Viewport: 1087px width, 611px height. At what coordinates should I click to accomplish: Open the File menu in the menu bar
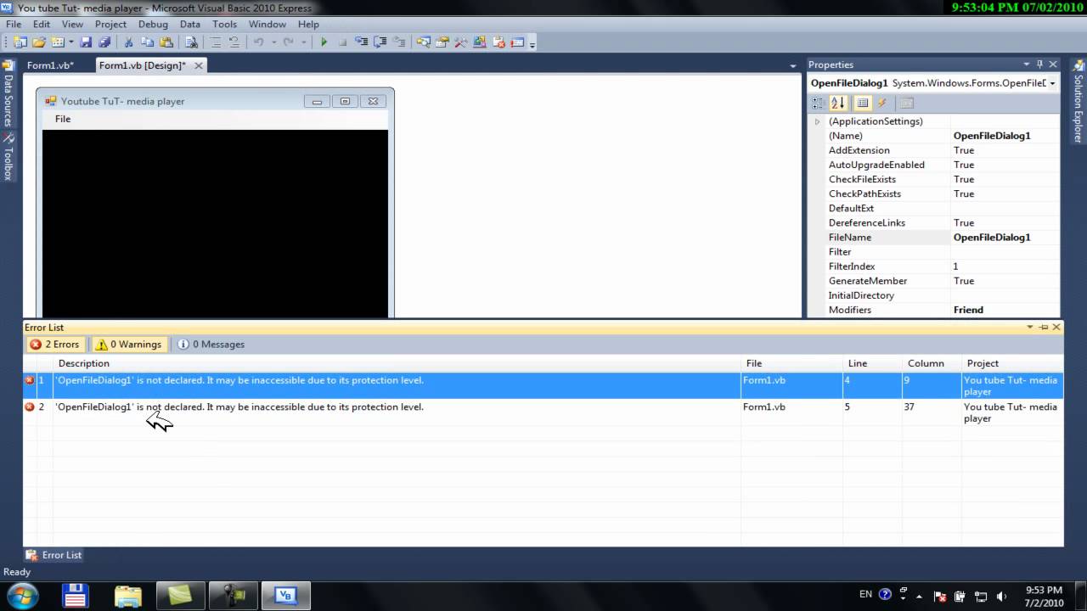pos(14,24)
